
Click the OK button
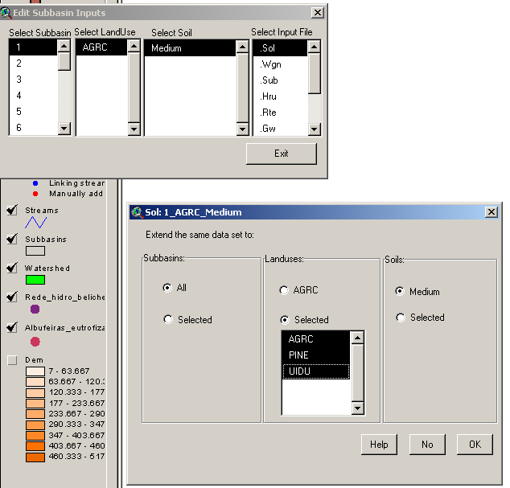coord(475,445)
